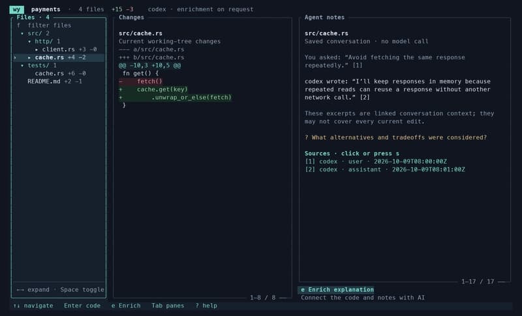
Task: Click the e Enrich footer shortcut
Action: tap(126, 306)
